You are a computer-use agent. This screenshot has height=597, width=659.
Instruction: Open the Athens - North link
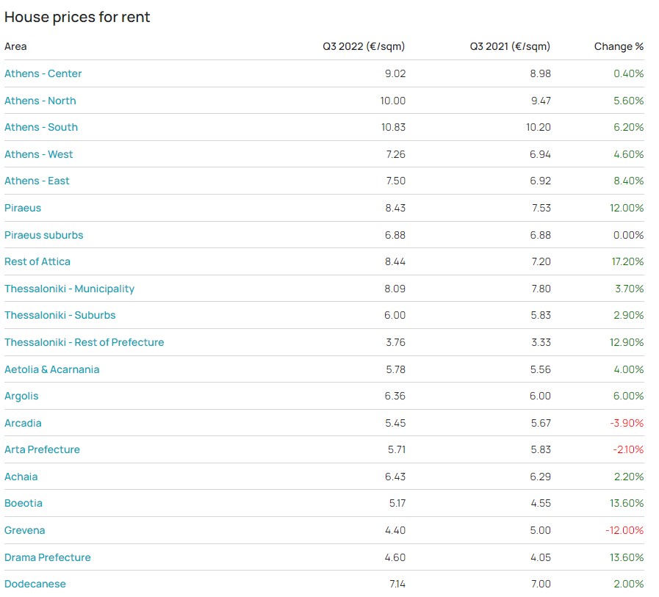pos(40,101)
